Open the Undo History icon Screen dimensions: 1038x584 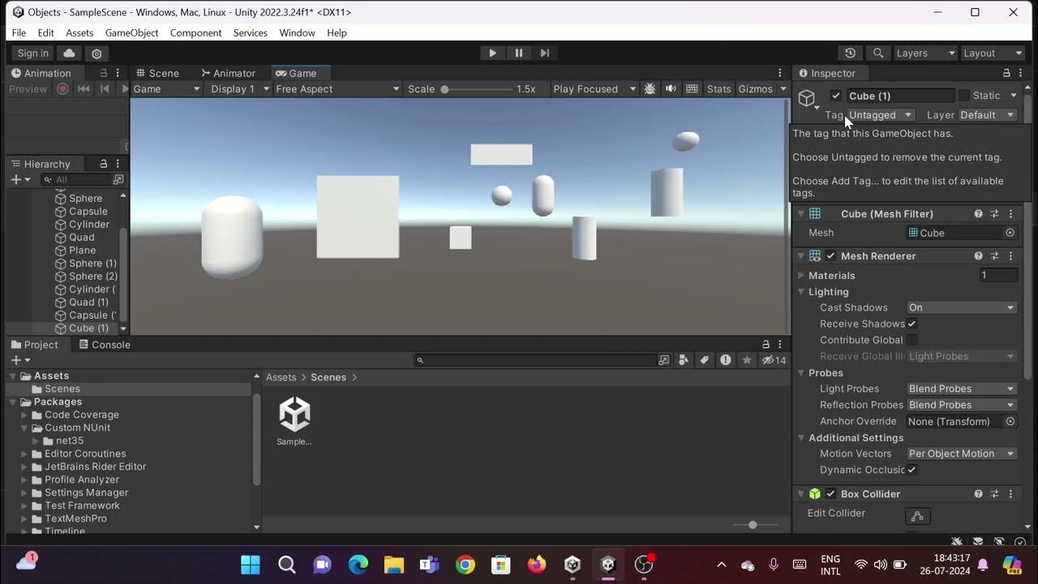click(x=850, y=53)
